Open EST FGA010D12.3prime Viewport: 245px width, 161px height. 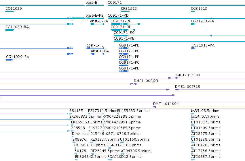125,157
